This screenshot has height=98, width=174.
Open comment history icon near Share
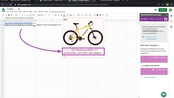coord(156,10)
